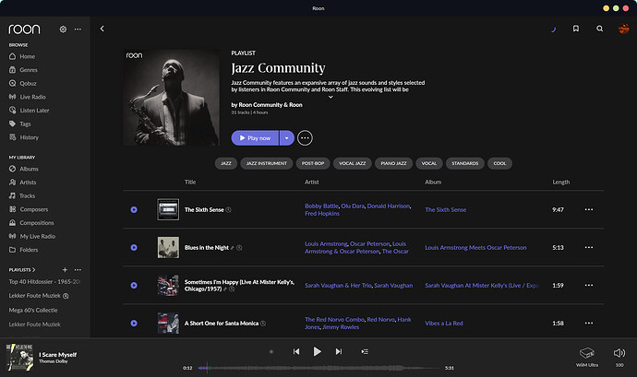Go back with the left arrow
Image resolution: width=637 pixels, height=377 pixels.
[102, 29]
